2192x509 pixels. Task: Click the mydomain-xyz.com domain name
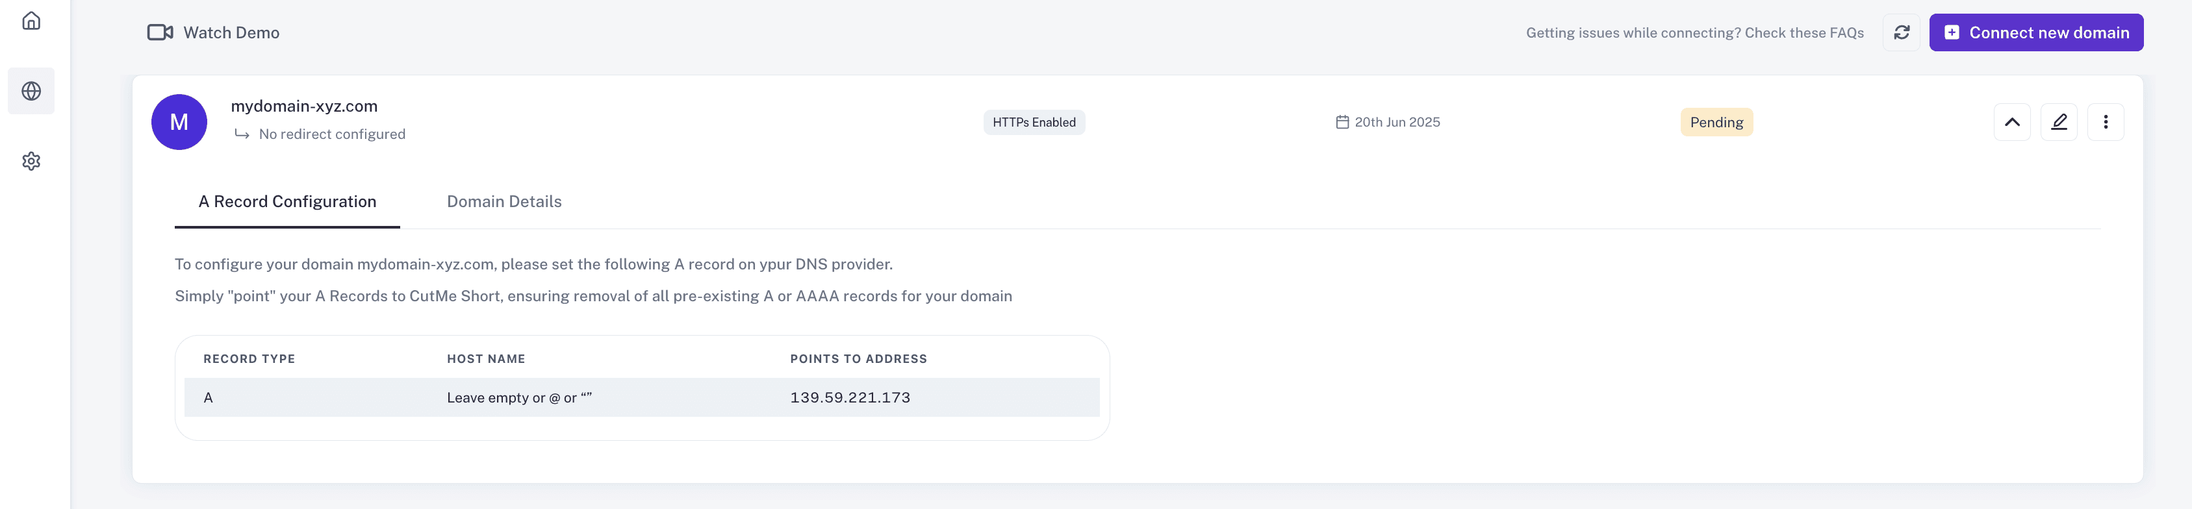point(304,106)
